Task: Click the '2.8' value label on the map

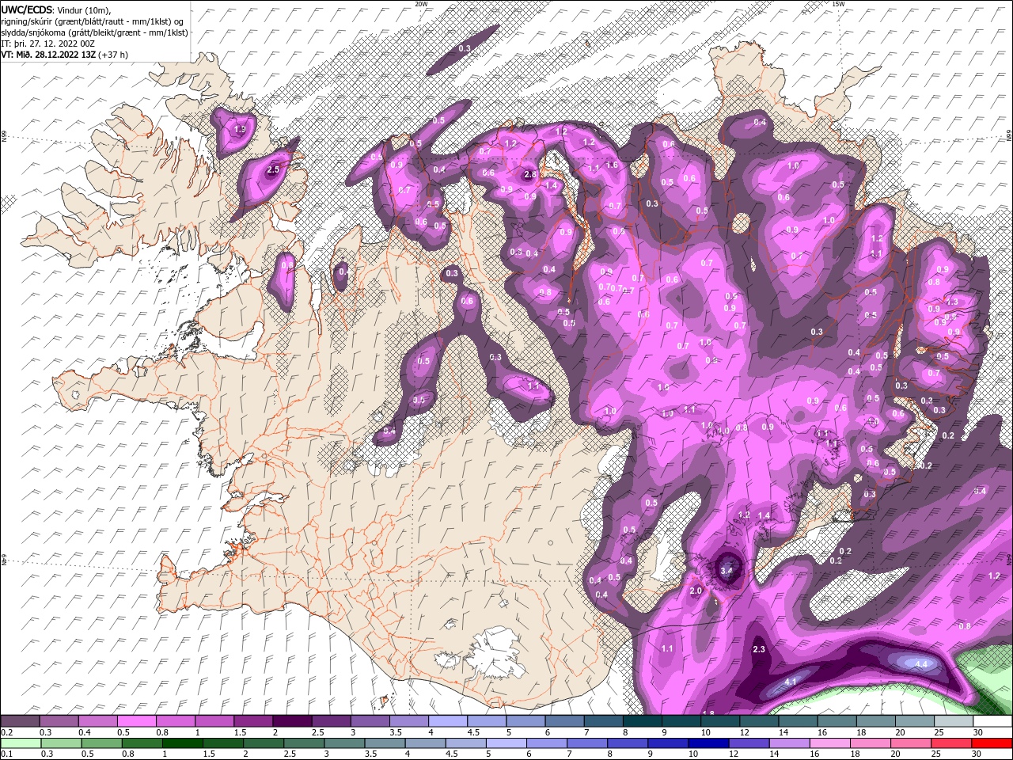Action: point(530,174)
